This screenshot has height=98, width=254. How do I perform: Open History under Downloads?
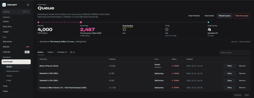tap(9, 76)
